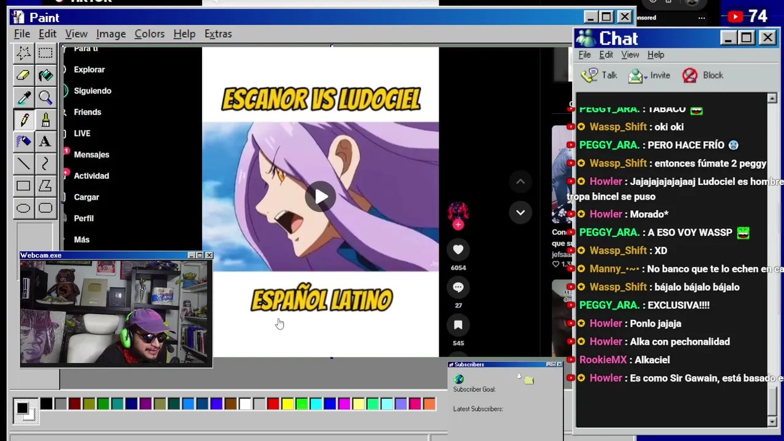Open Cargar in the TikTok sidebar
Screen dimensions: 784x441
coord(86,197)
